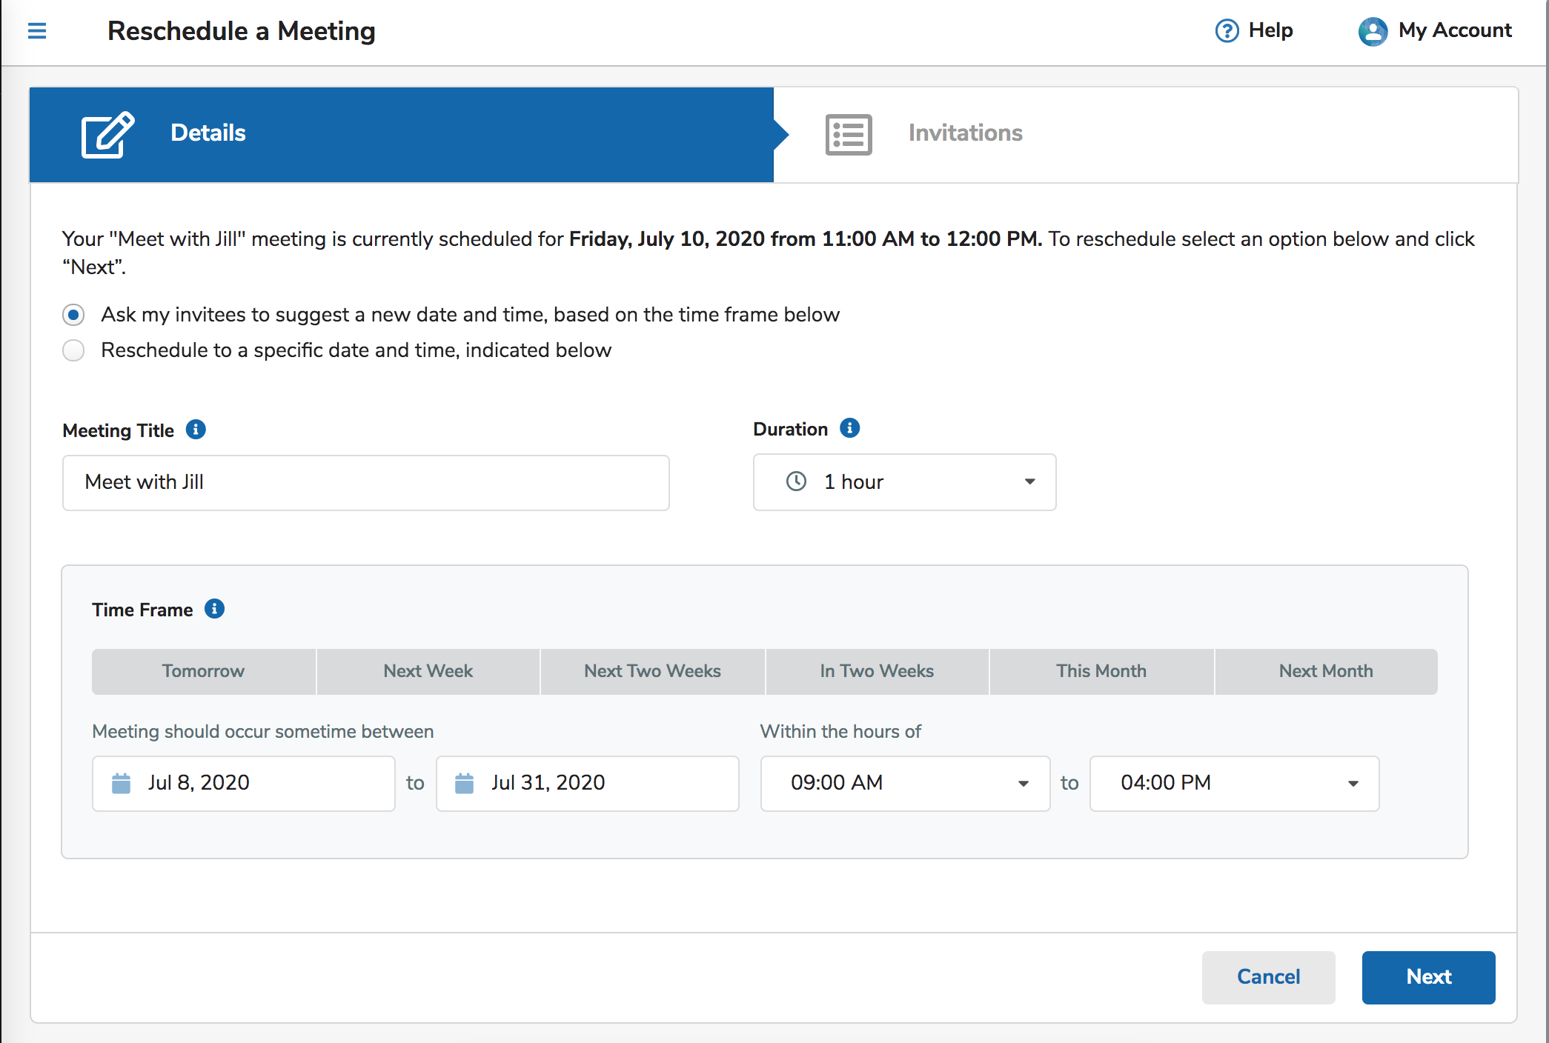
Task: Open the 04:00 PM end time dropdown
Action: point(1234,784)
